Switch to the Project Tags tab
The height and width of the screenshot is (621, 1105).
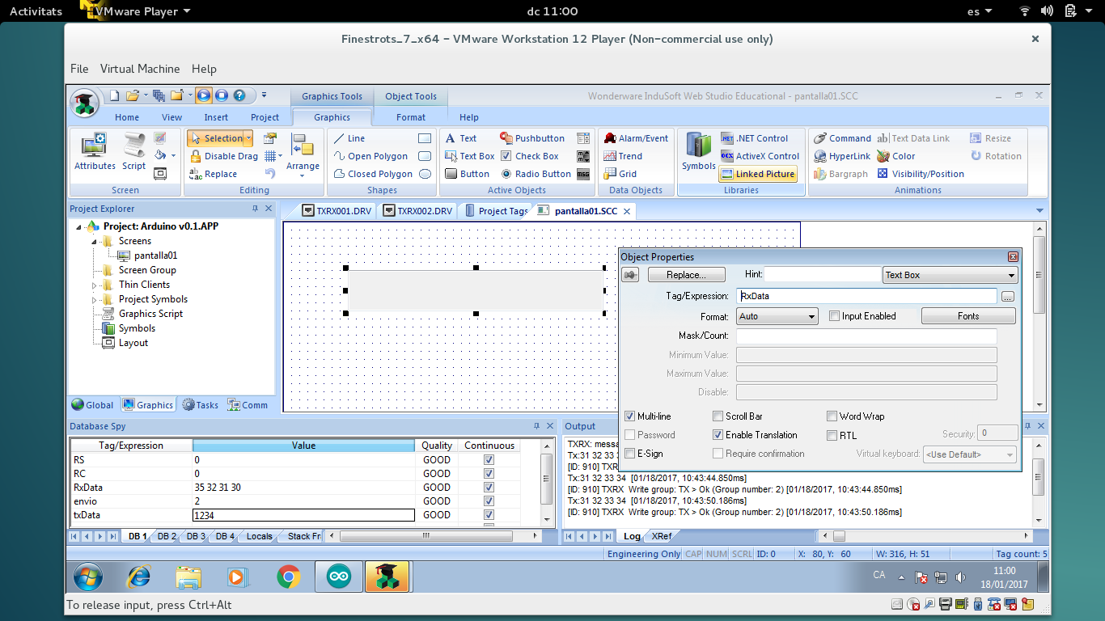pos(496,211)
